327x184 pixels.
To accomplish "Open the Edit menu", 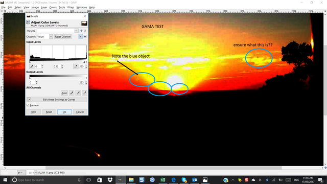I will tap(10, 7).
